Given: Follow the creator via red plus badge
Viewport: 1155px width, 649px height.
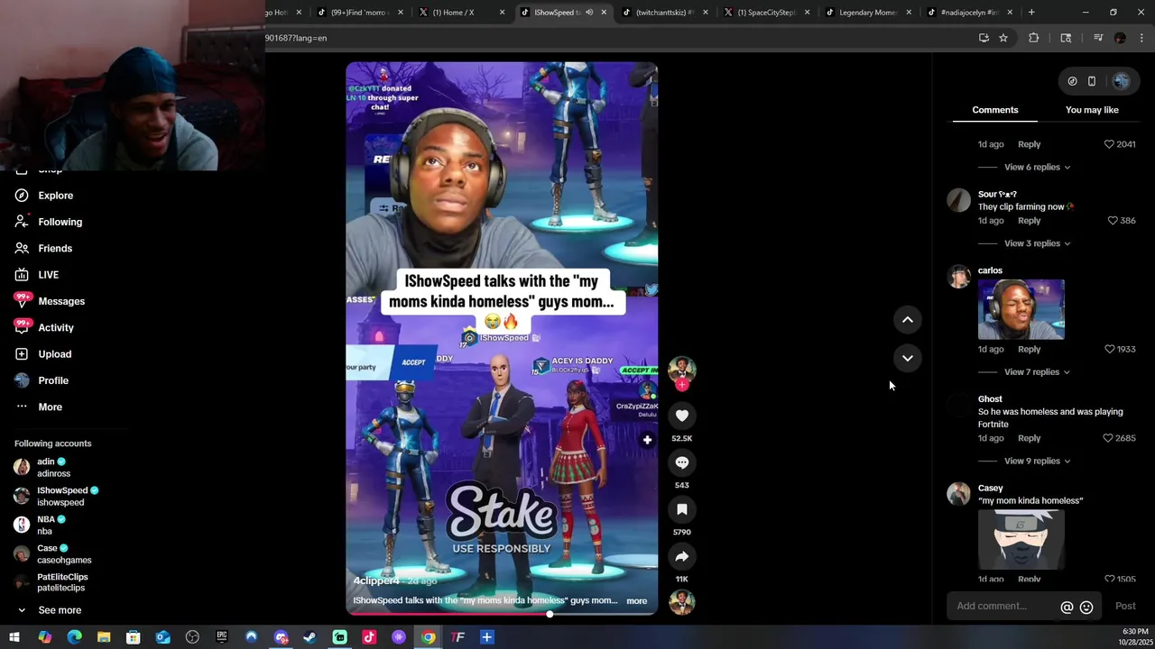Looking at the screenshot, I should coord(681,385).
